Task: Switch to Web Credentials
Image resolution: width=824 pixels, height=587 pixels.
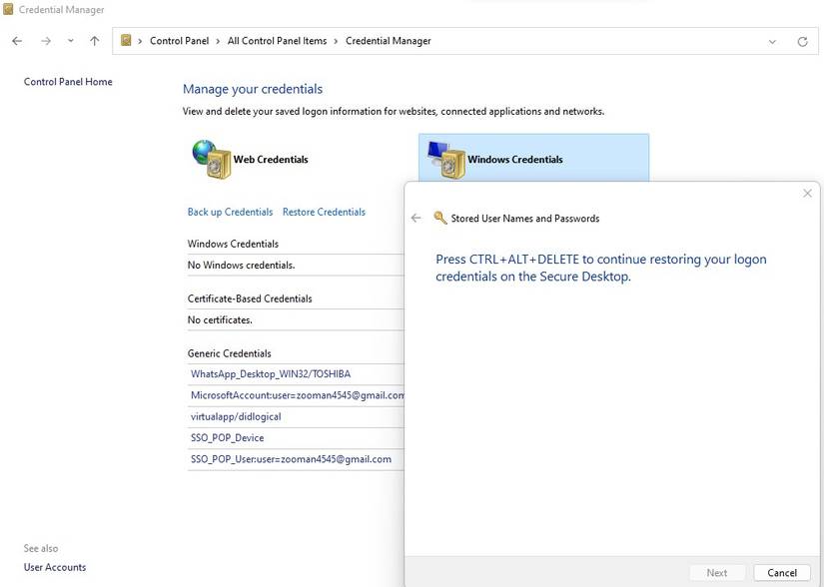Action: pyautogui.click(x=271, y=159)
